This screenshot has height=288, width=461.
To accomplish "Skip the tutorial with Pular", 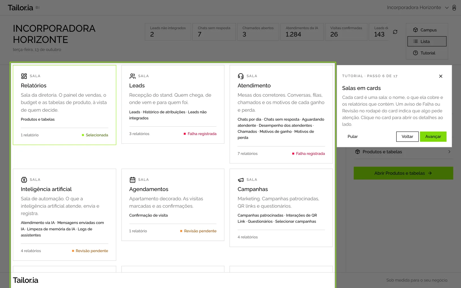I will 352,137.
